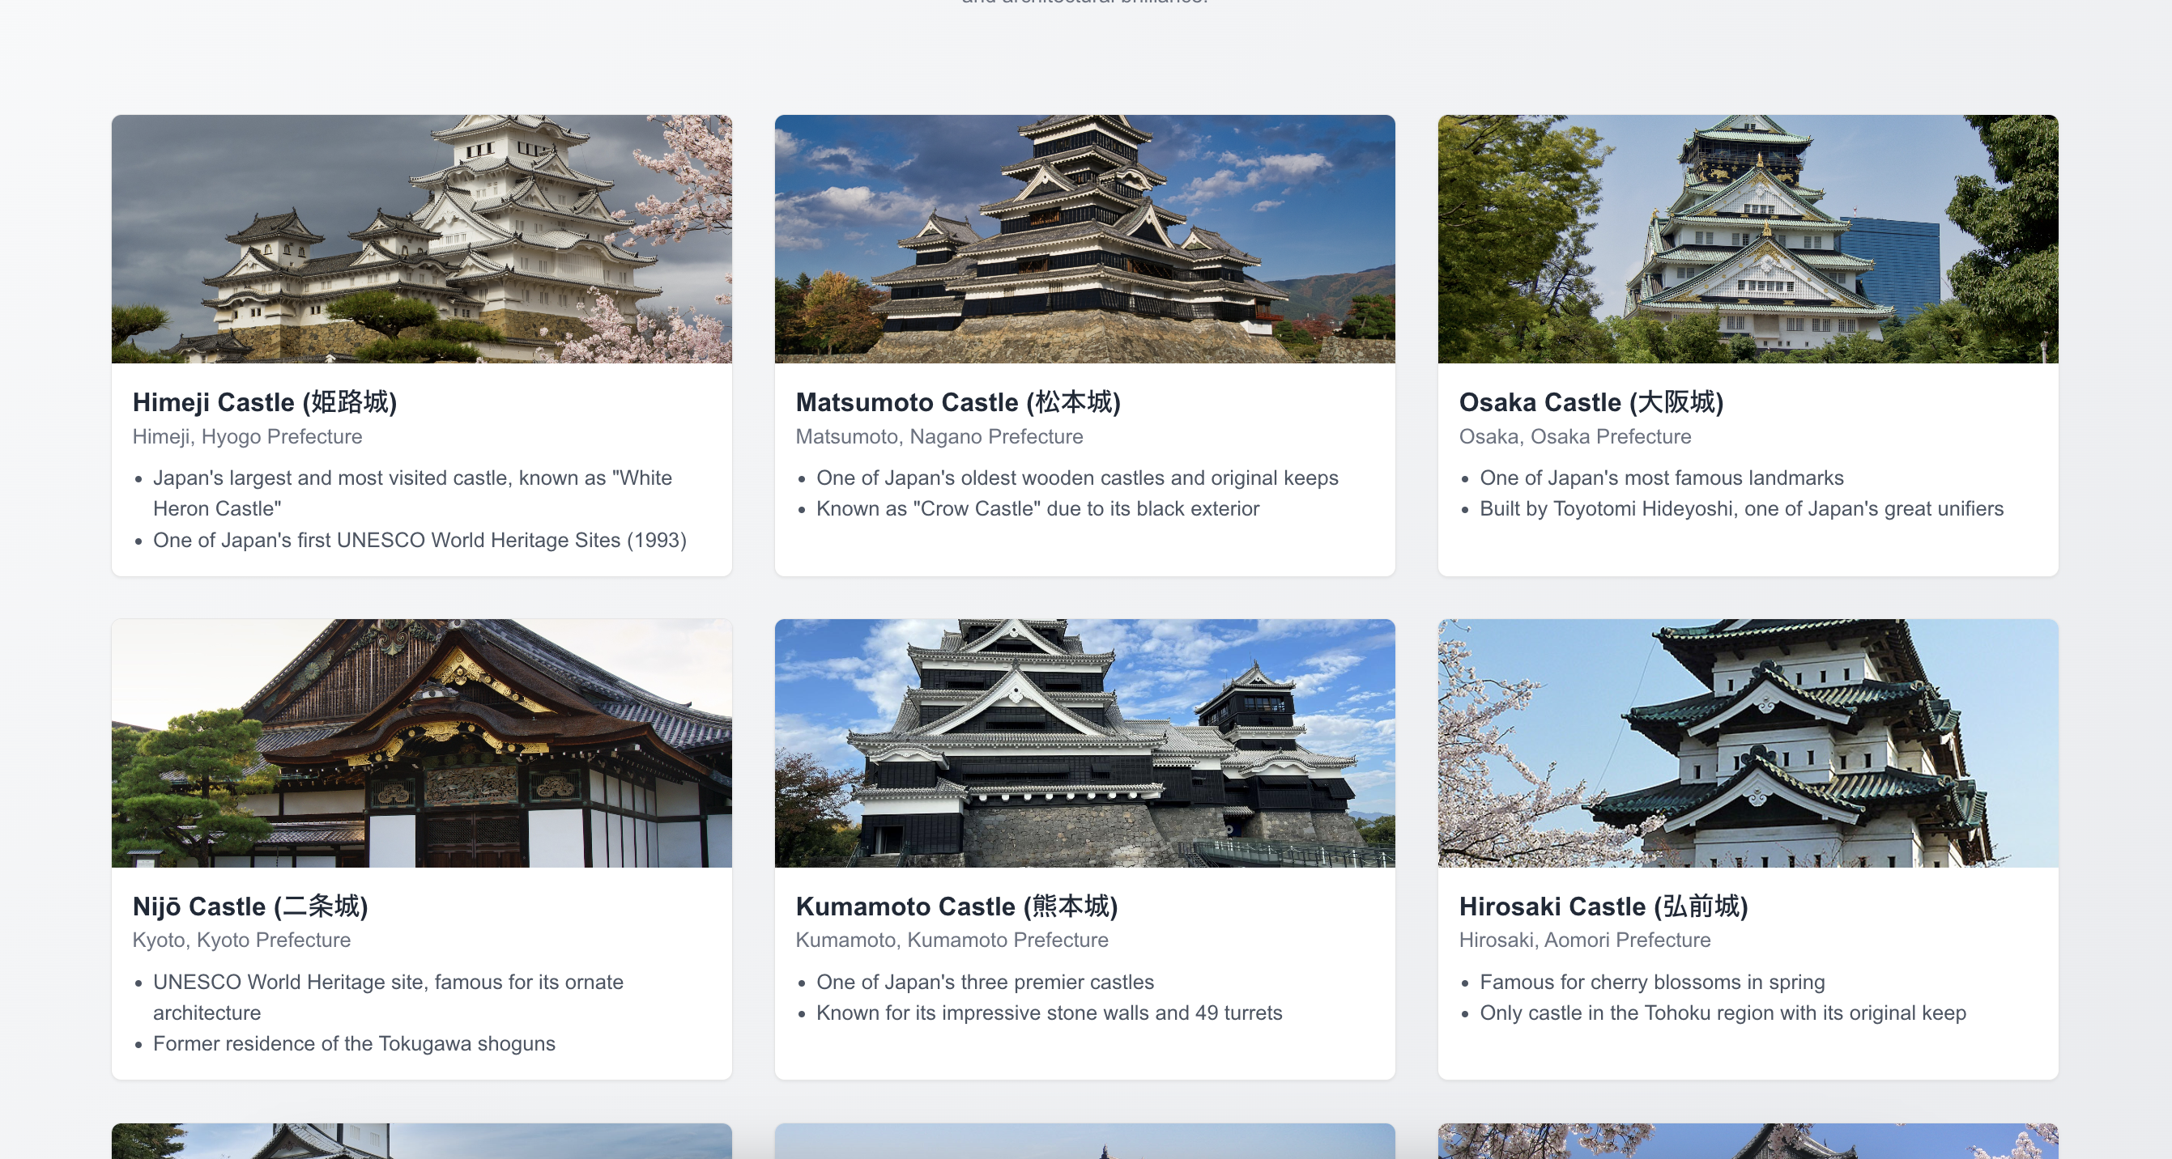
Task: Open the Matsumoto Castle photo
Action: tap(1084, 239)
